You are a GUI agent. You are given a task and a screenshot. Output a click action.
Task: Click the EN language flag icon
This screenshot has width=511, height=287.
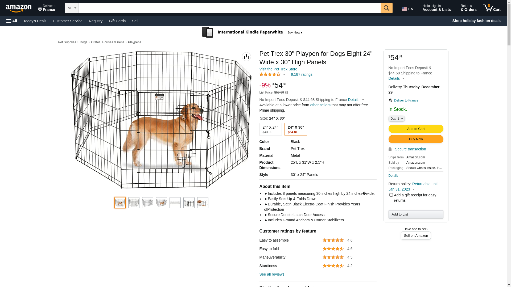(405, 9)
